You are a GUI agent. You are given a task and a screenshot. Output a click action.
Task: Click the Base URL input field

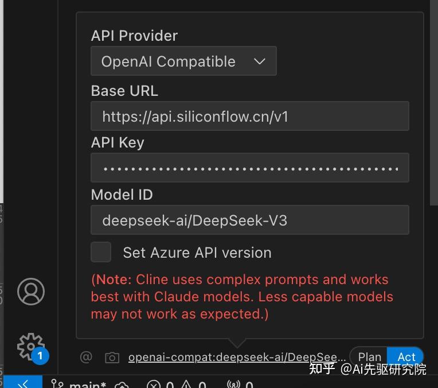coord(249,117)
